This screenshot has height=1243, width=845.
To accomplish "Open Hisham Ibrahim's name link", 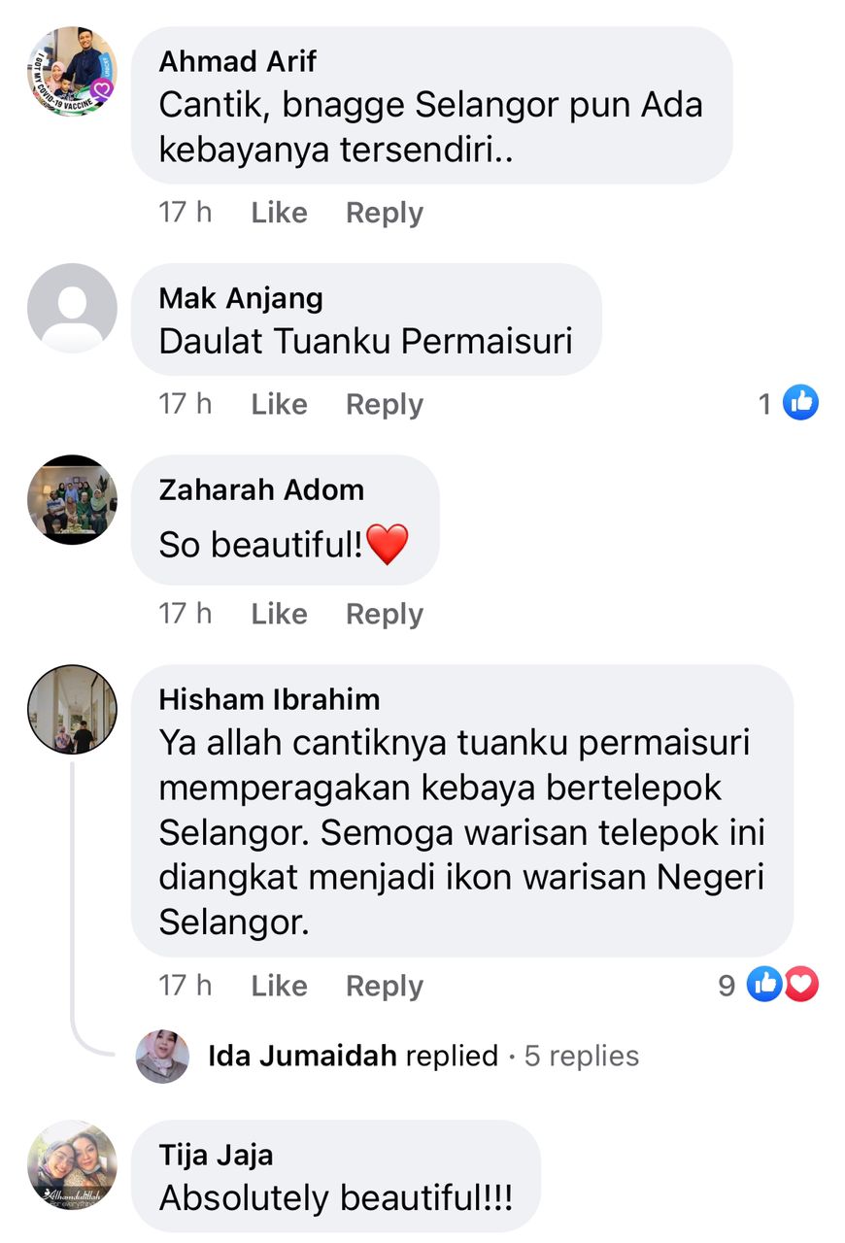I will tap(269, 699).
